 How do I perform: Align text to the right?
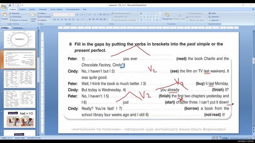click(x=97, y=19)
